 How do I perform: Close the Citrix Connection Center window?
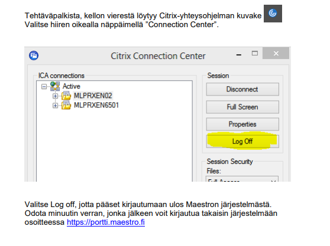pyautogui.click(x=276, y=53)
